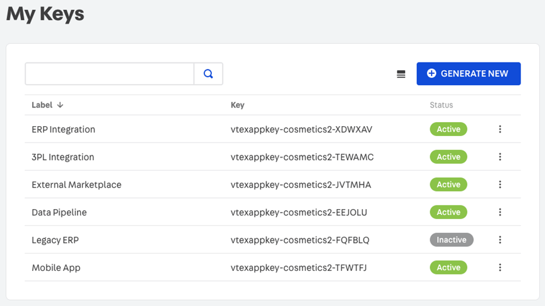Image resolution: width=545 pixels, height=306 pixels.
Task: Click the Active badge for ERP Integration
Action: tap(448, 130)
